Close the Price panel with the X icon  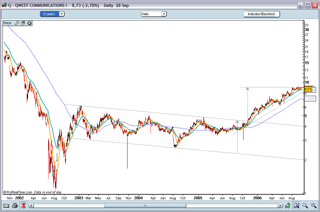coord(29,23)
